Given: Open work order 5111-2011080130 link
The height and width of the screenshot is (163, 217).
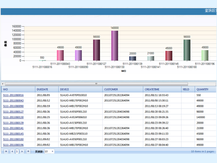Looking at the screenshot, I should click(x=13, y=117).
